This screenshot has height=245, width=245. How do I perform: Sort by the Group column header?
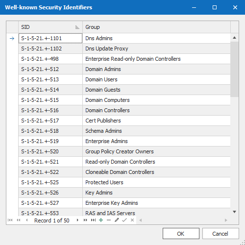point(156,27)
